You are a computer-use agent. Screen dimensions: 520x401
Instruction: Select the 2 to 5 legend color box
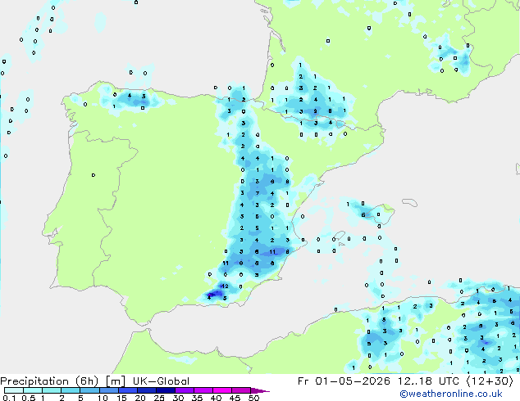click(71, 390)
